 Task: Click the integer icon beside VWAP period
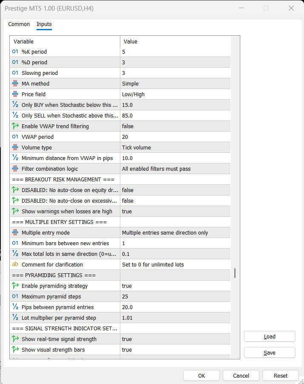click(x=15, y=137)
